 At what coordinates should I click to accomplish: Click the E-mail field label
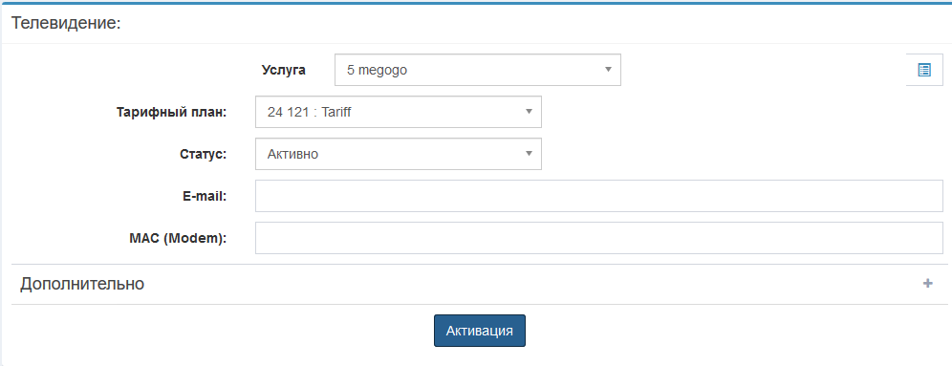tap(204, 196)
